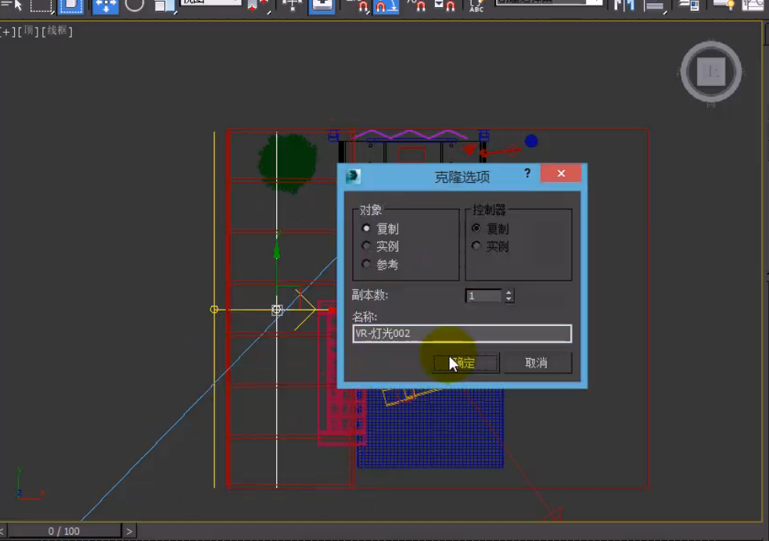The image size is (769, 541).
Task: Select the Move transform tool
Action: (106, 5)
